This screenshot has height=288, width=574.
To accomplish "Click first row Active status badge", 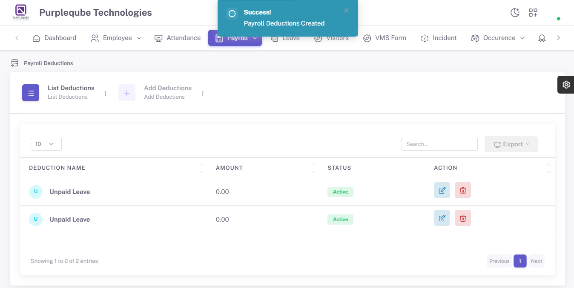I will click(x=340, y=192).
